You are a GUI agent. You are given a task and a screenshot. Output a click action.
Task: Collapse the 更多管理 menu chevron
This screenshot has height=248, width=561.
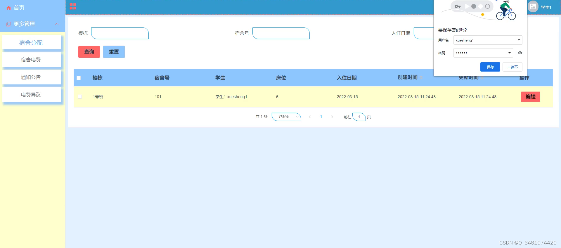57,24
